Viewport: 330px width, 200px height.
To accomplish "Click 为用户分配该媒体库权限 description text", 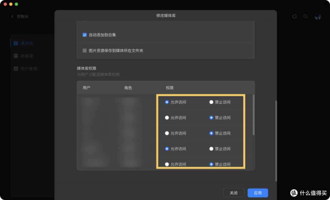I will (98, 75).
